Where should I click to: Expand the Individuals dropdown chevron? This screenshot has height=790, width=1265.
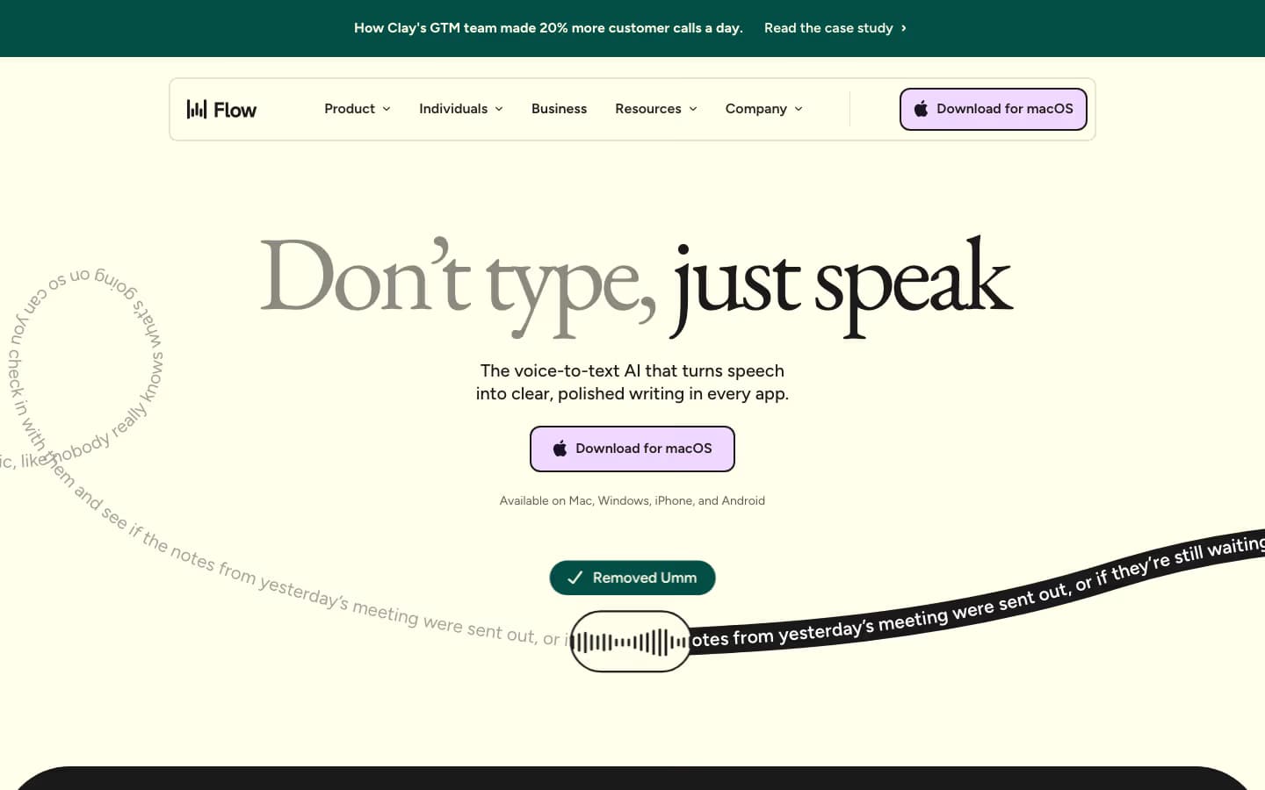[x=499, y=109]
